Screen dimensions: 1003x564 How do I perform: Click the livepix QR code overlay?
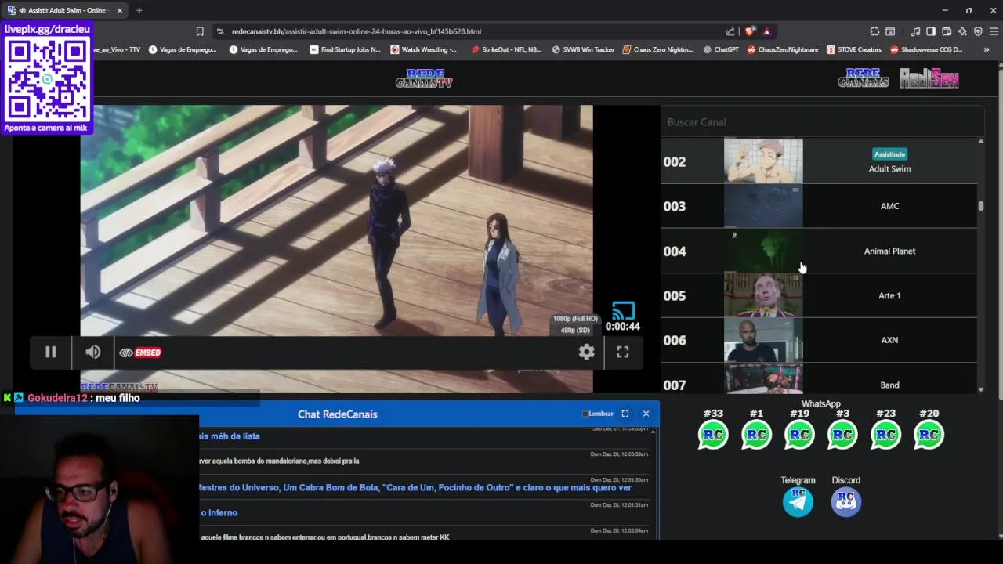click(47, 78)
